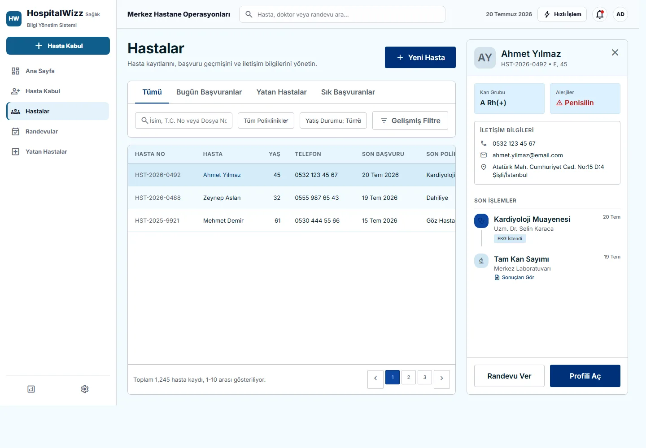The width and height of the screenshot is (646, 448).
Task: Switch to Sık Başvuranlar tab
Action: (348, 92)
